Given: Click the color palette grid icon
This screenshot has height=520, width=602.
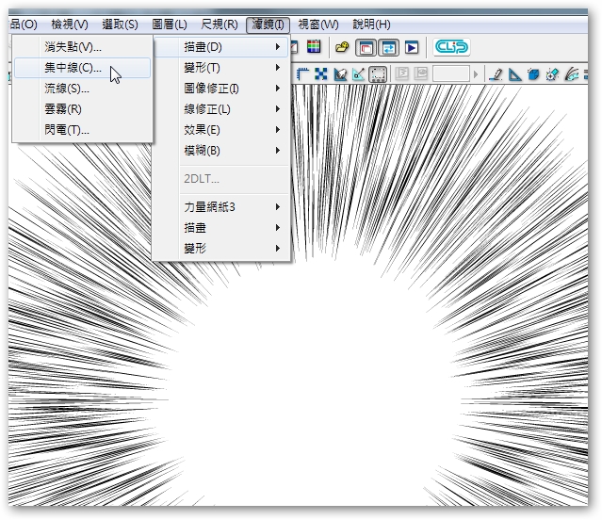Looking at the screenshot, I should tap(314, 47).
